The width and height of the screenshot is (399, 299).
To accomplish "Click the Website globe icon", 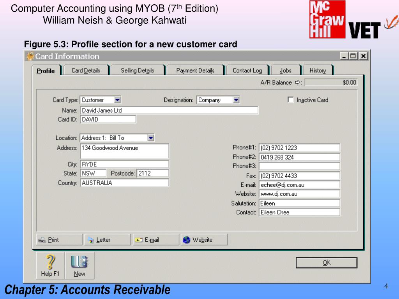I will pos(187,240).
